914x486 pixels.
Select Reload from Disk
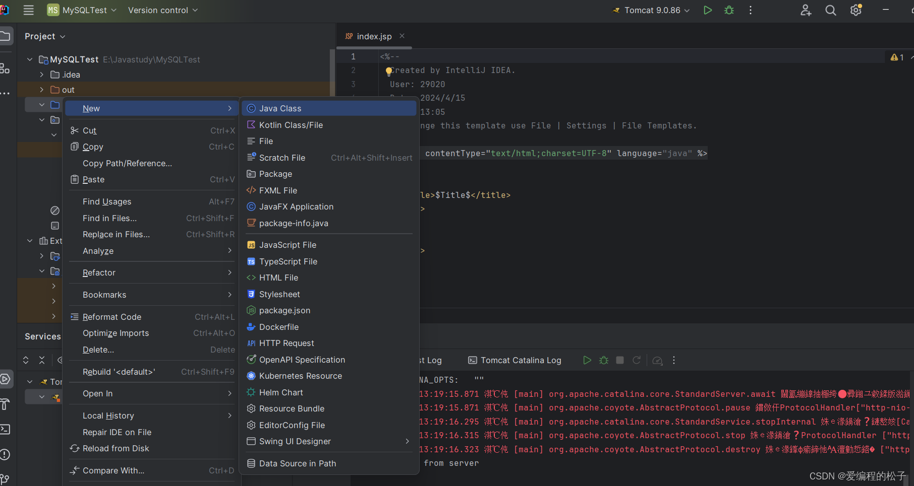pos(152,448)
